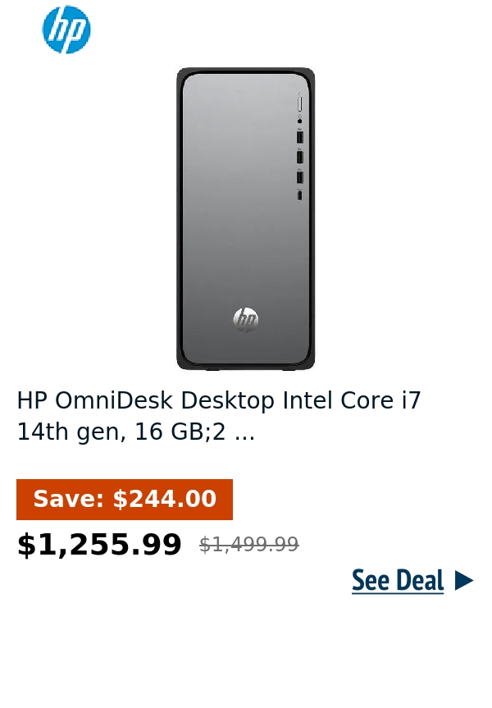Click the orange discount banner to reveal savings
Image resolution: width=492 pixels, height=708 pixels.
click(x=125, y=499)
